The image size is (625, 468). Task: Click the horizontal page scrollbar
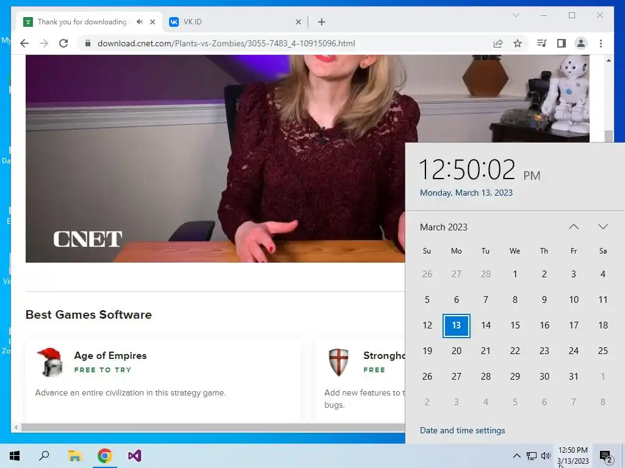pyautogui.click(x=213, y=427)
